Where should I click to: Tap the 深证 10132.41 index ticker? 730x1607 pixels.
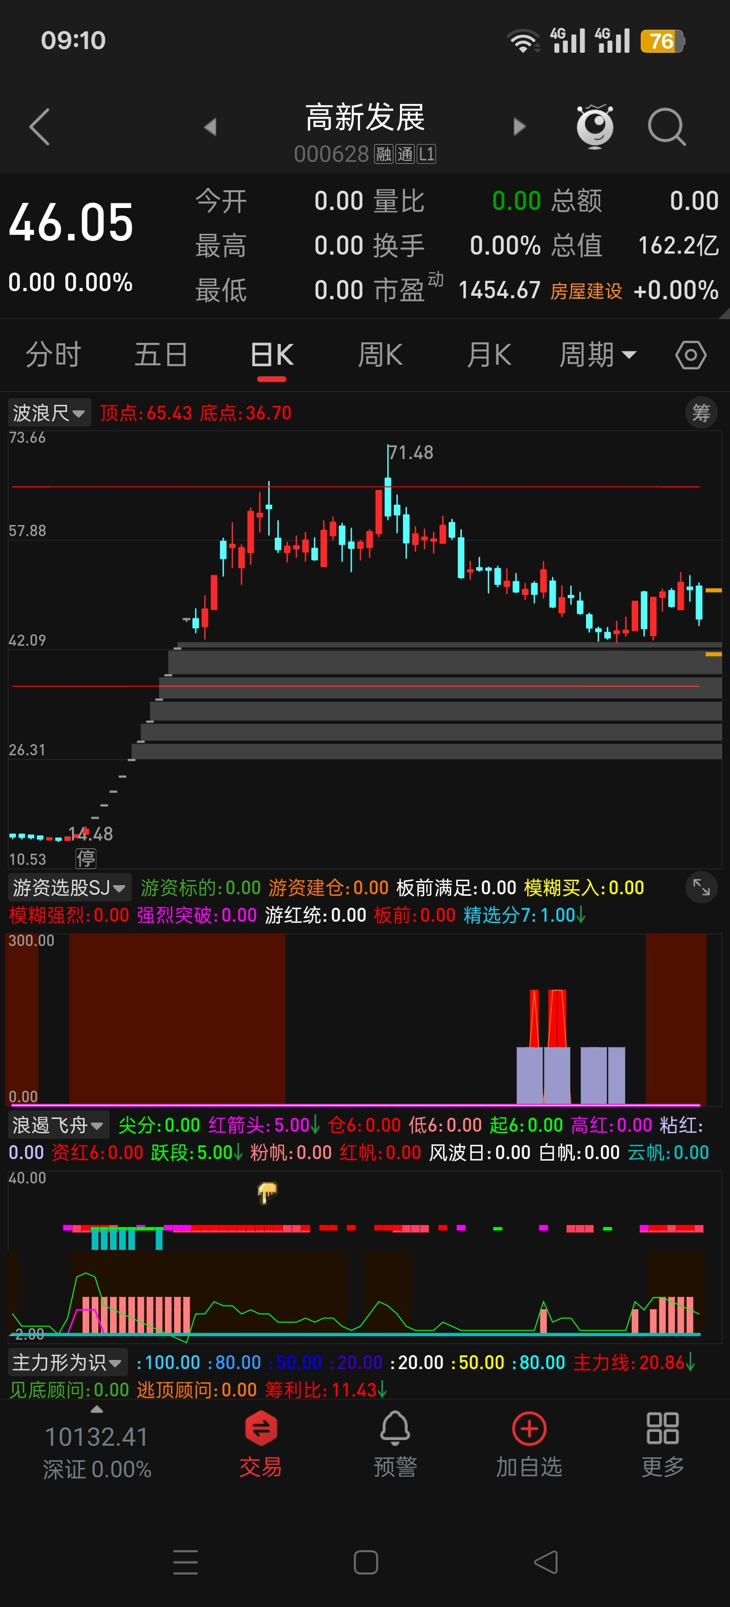click(x=97, y=1453)
